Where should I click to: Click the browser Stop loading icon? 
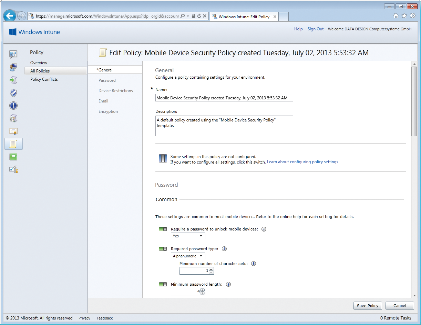pos(205,16)
